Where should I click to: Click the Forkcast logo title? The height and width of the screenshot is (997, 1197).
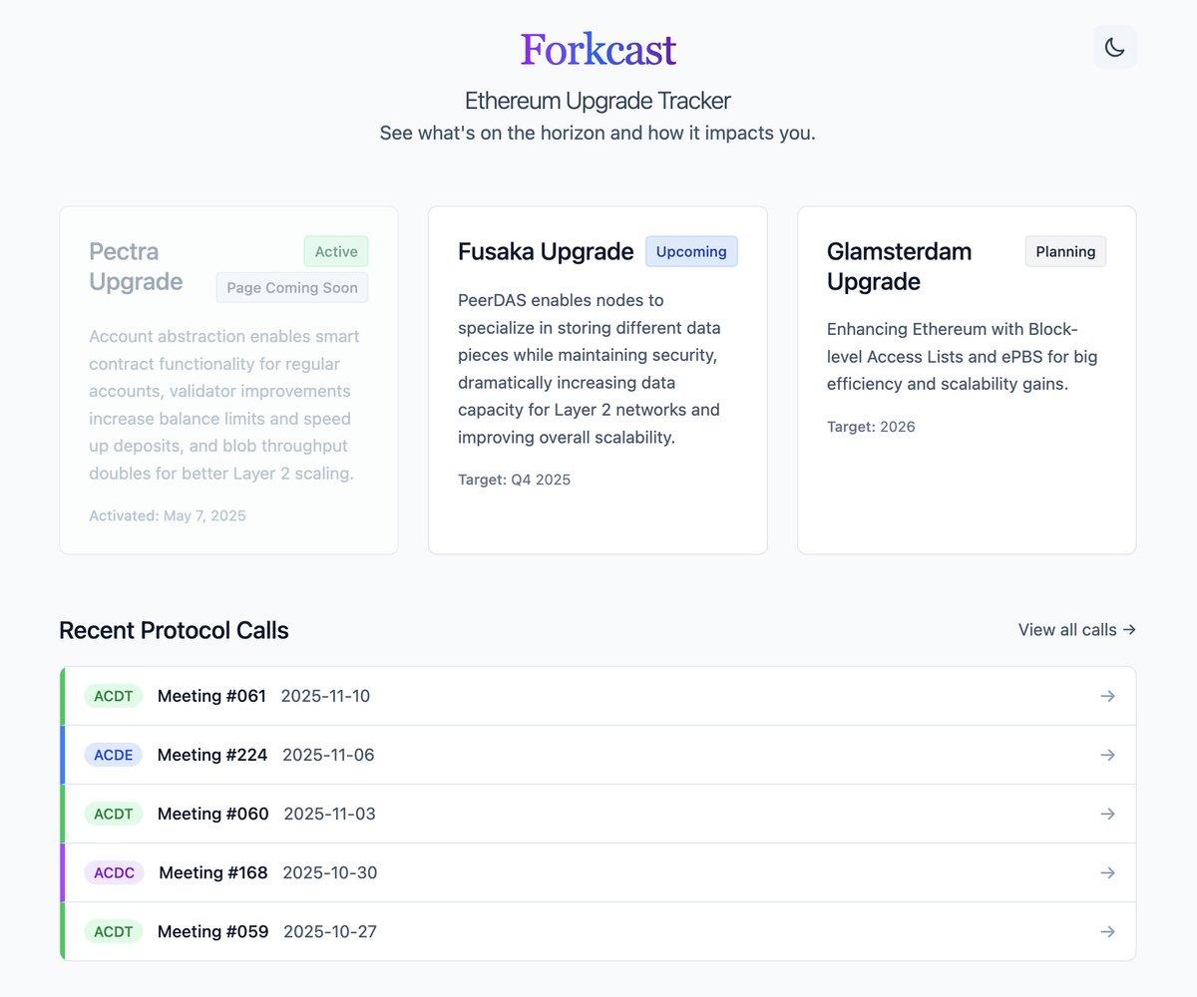pyautogui.click(x=598, y=49)
